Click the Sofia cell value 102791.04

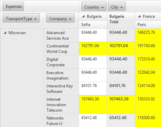tap(93, 48)
